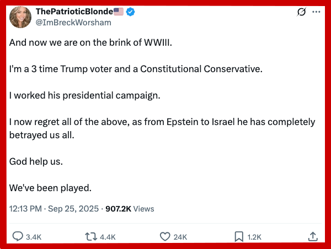Viewport: 331px width, 249px height.
Task: Click the share upload icon
Action: (x=312, y=236)
